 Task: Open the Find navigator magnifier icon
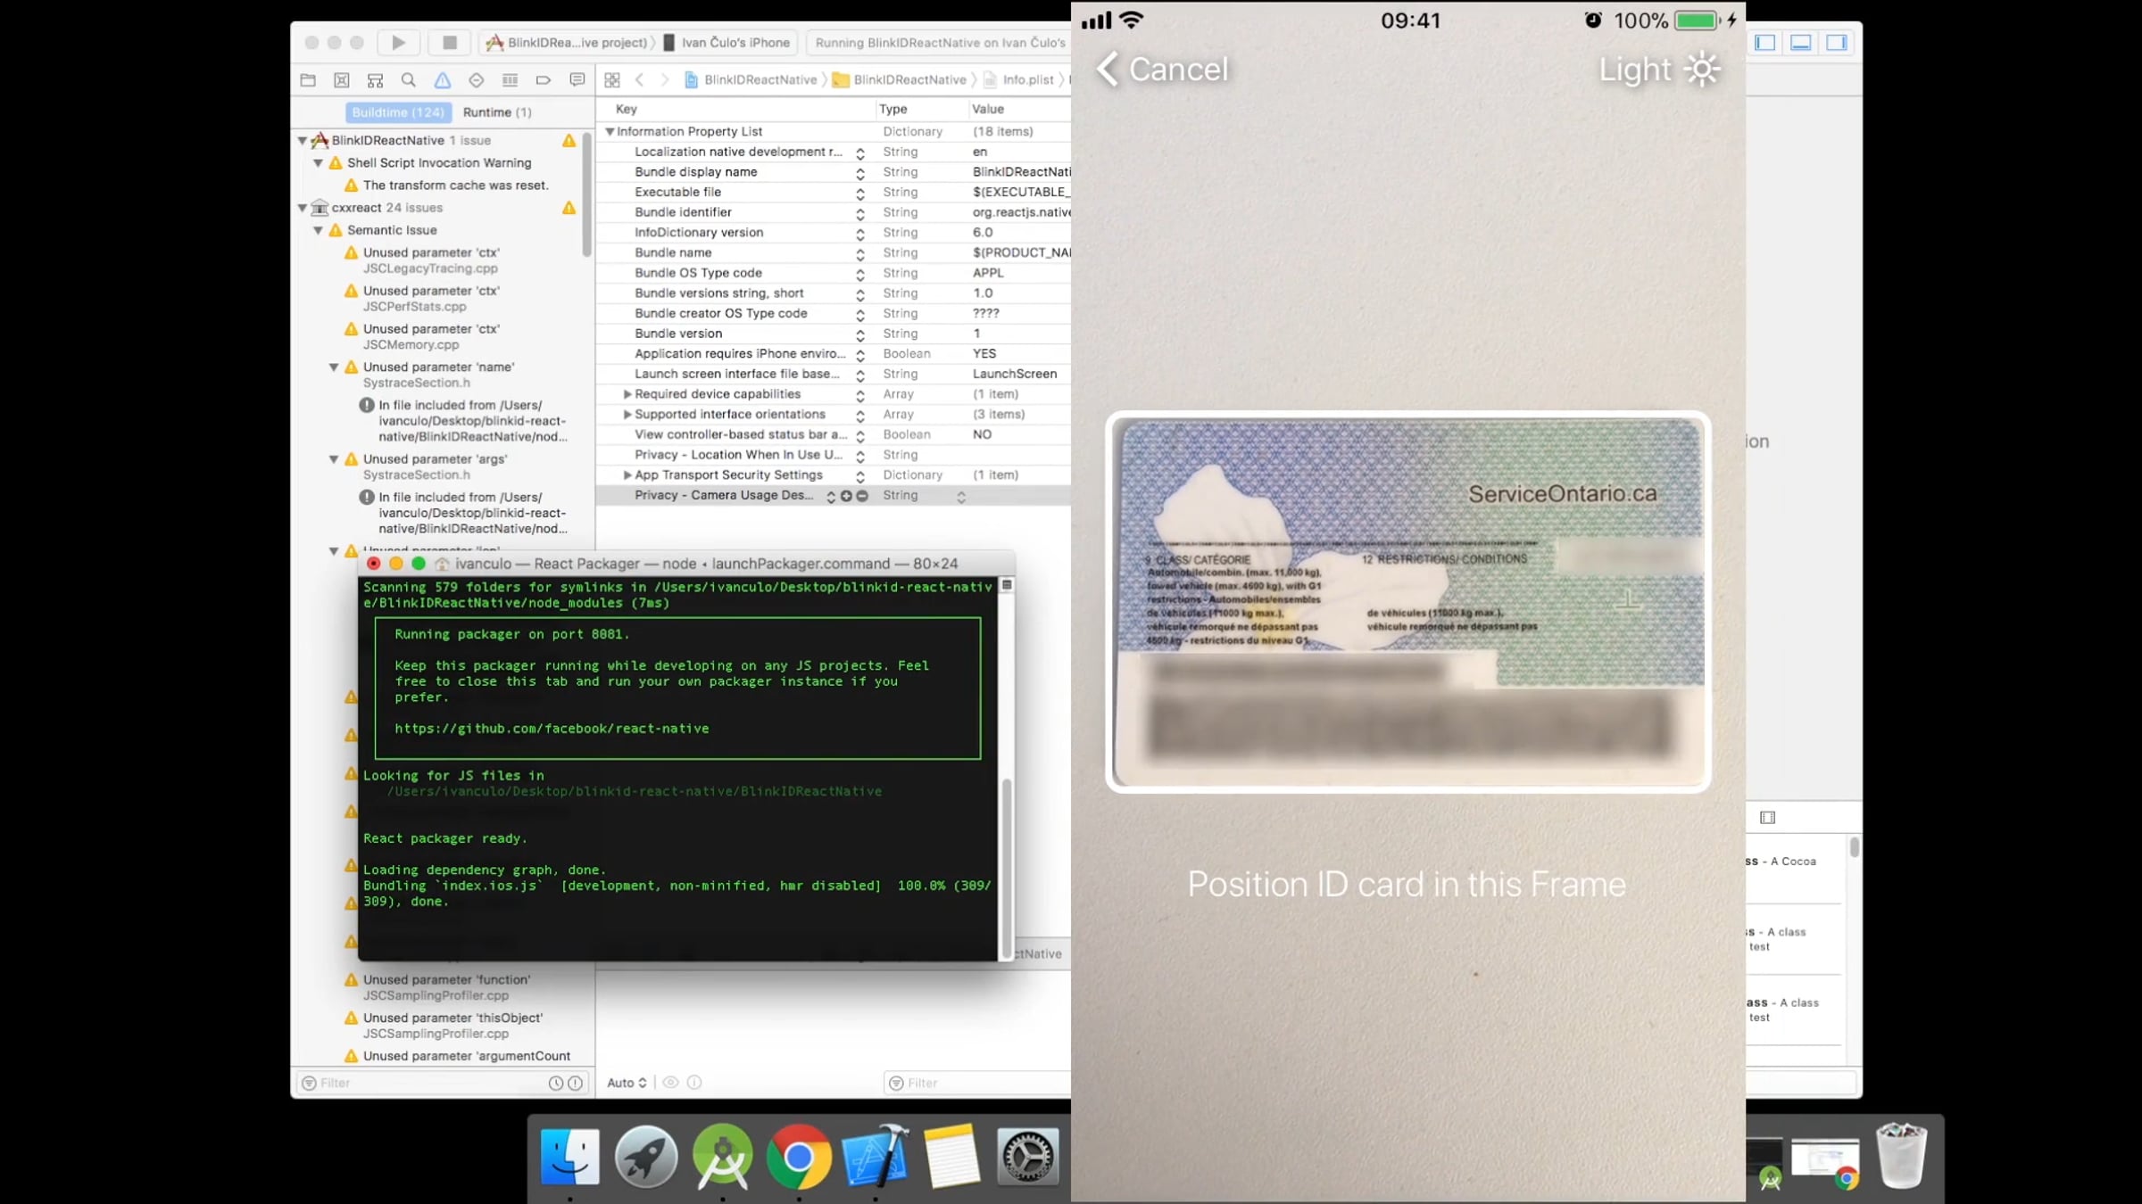[x=409, y=80]
